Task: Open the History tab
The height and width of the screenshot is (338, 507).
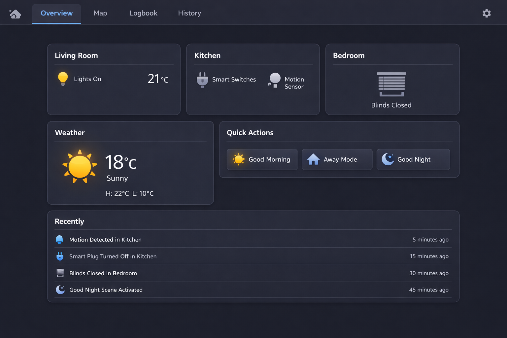Action: pyautogui.click(x=189, y=13)
